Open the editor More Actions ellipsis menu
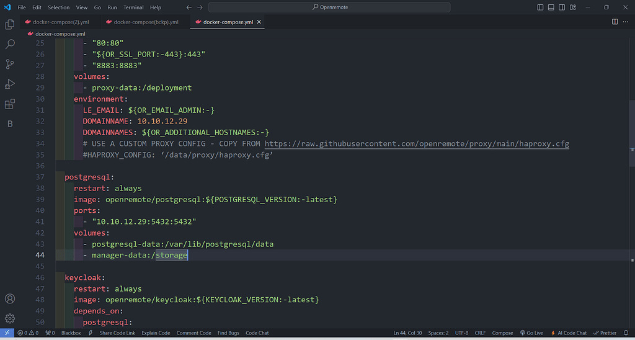Screen dimensions: 635x340 (625, 22)
